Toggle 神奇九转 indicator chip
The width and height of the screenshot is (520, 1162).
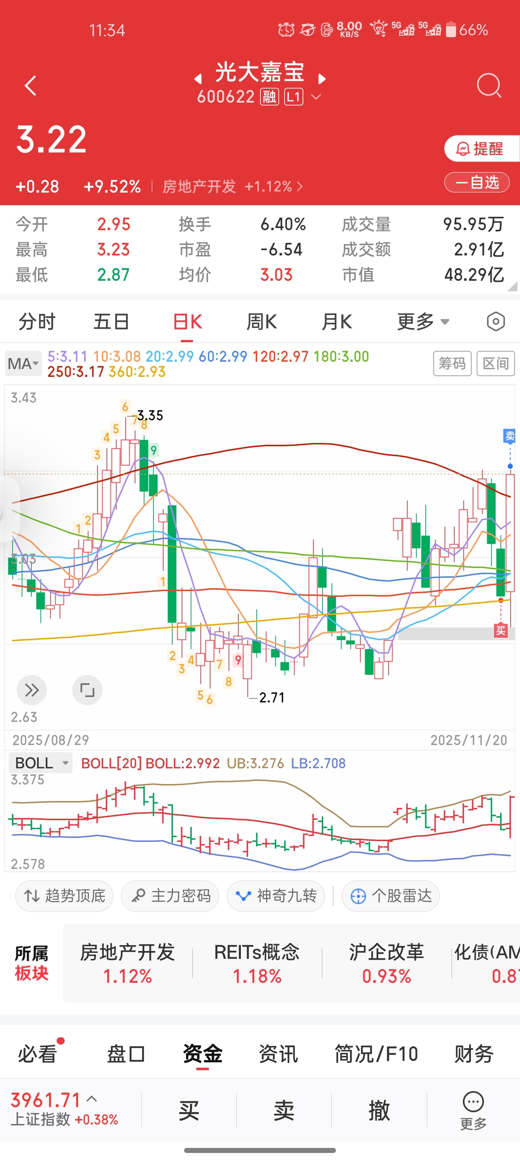coord(276,896)
